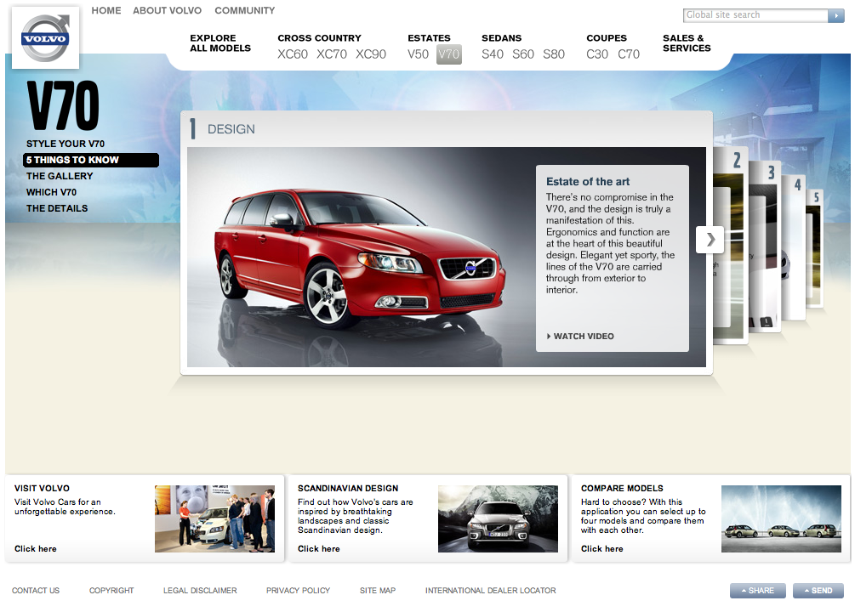Open numbered card 5 in carousel
This screenshot has height=612, width=855.
pyautogui.click(x=816, y=198)
